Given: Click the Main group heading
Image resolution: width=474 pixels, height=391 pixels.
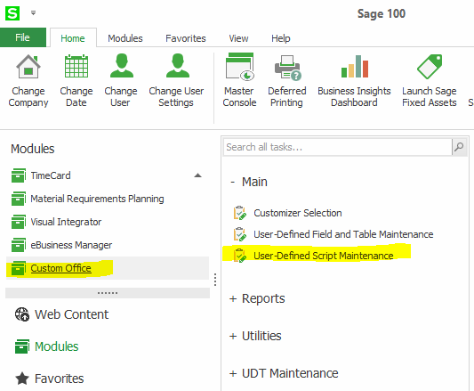Looking at the screenshot, I should point(254,182).
